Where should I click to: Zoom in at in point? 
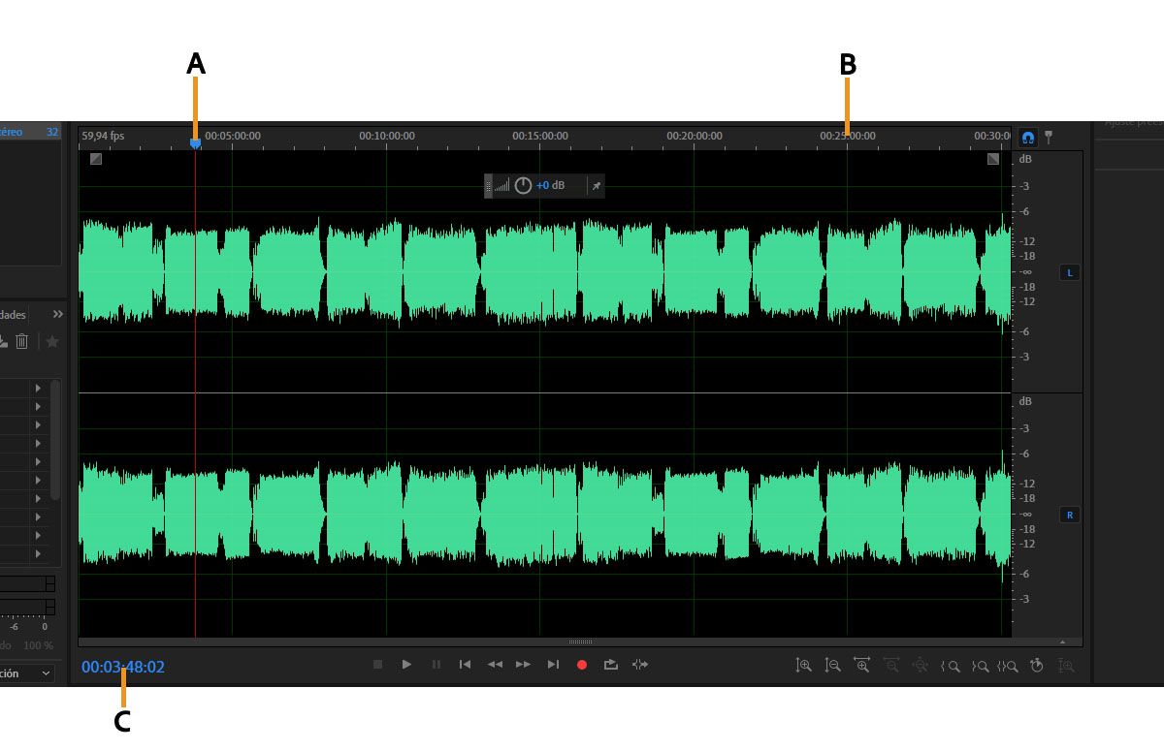click(951, 666)
